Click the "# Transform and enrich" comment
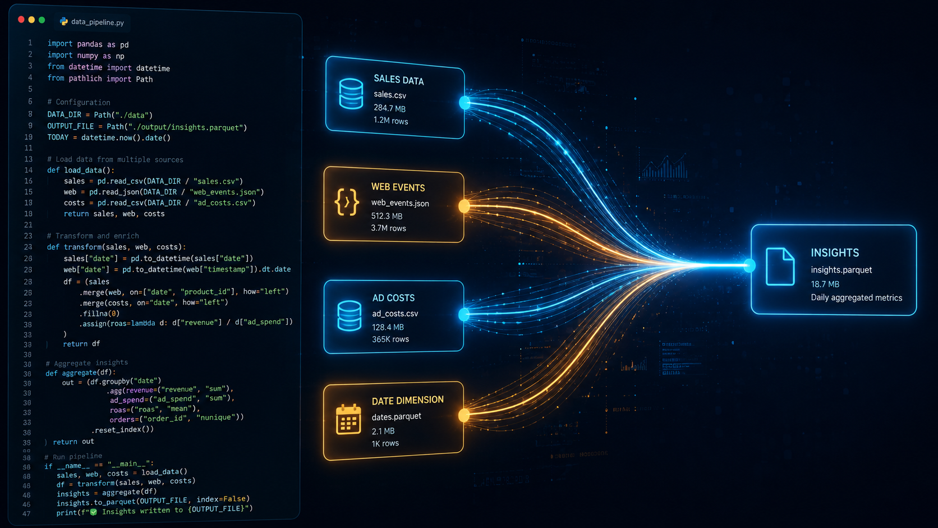 point(93,236)
